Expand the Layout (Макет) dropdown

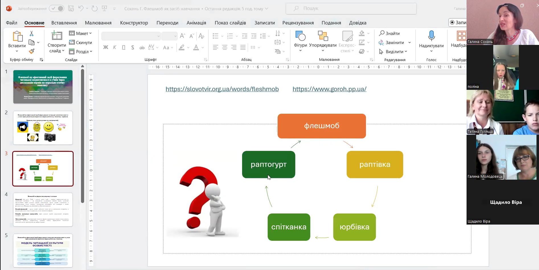(81, 33)
